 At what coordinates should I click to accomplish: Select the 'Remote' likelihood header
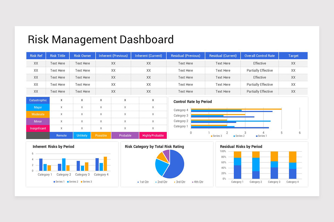tap(61, 135)
